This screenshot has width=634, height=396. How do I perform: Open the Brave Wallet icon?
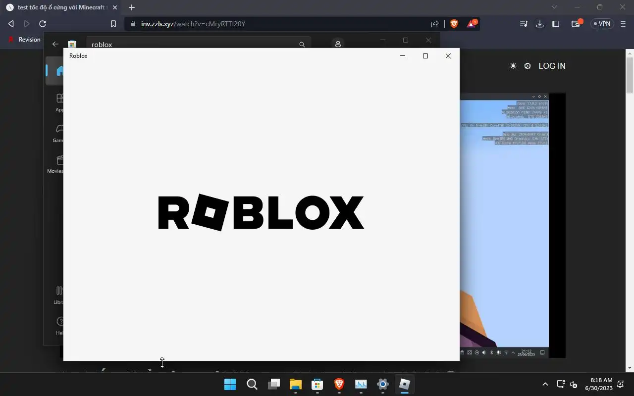point(576,23)
